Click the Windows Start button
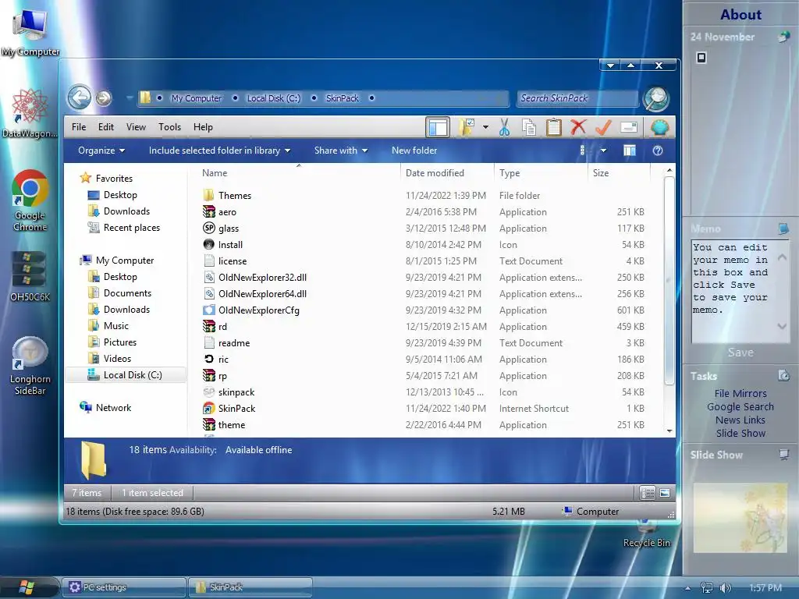 pos(26,587)
